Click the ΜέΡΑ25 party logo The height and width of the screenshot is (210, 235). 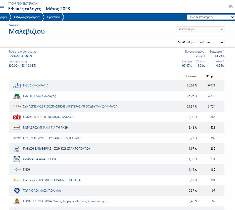pos(17,128)
